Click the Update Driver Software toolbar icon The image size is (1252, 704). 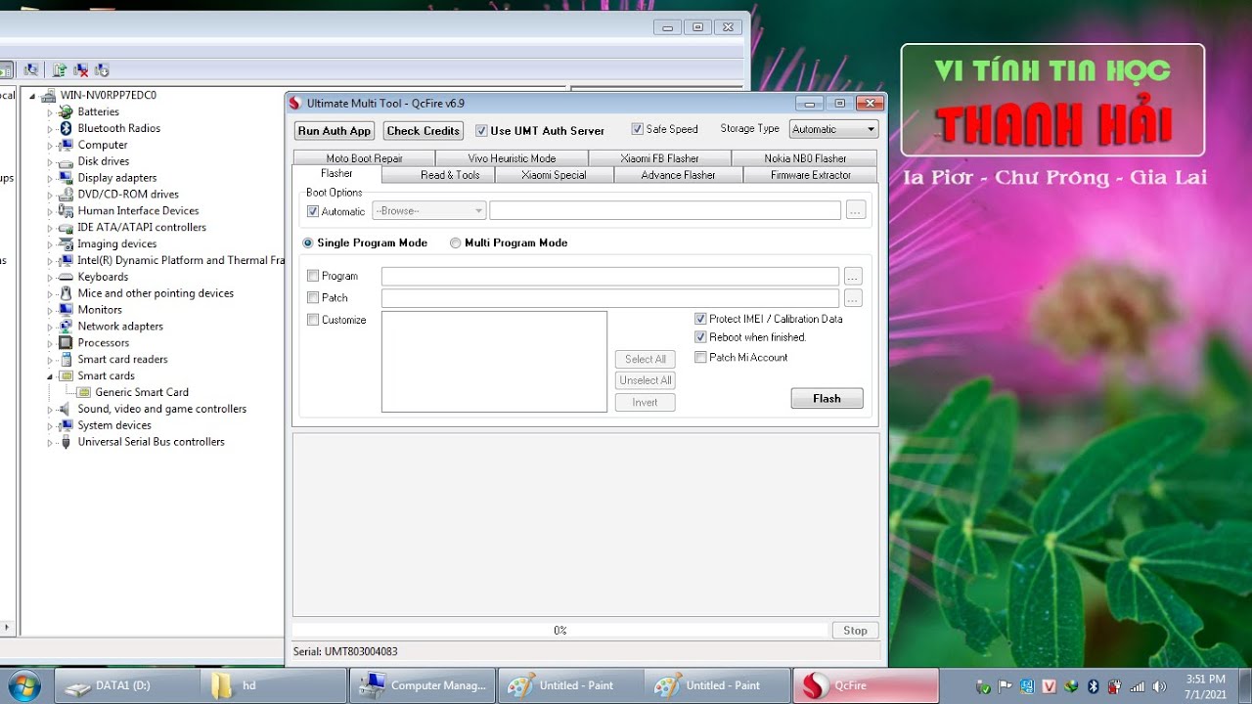[x=60, y=69]
